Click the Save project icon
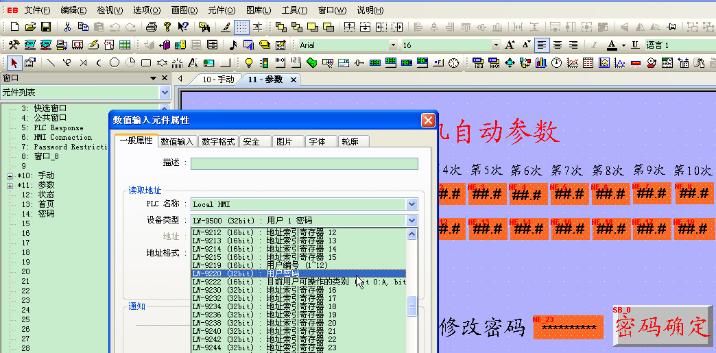716x353 pixels. click(46, 27)
